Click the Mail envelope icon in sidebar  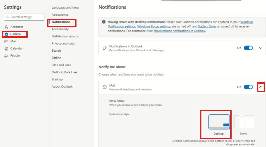click(x=6, y=41)
